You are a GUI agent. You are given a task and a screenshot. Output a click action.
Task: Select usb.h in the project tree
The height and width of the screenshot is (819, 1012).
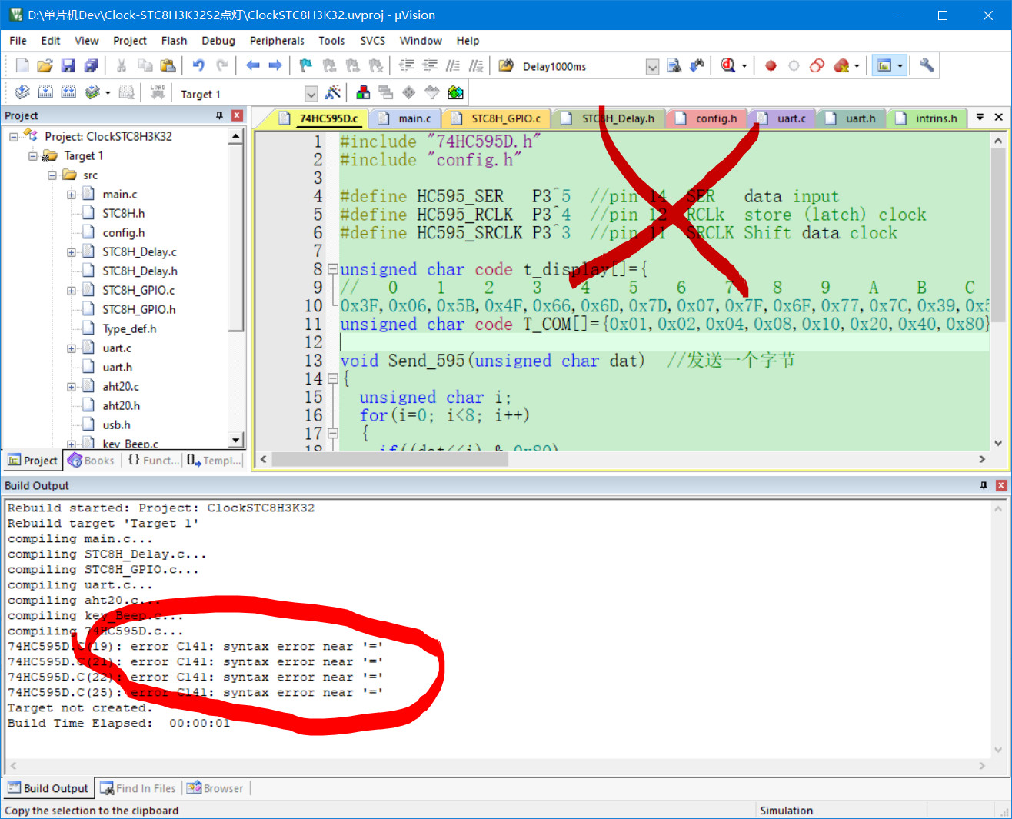coord(116,424)
